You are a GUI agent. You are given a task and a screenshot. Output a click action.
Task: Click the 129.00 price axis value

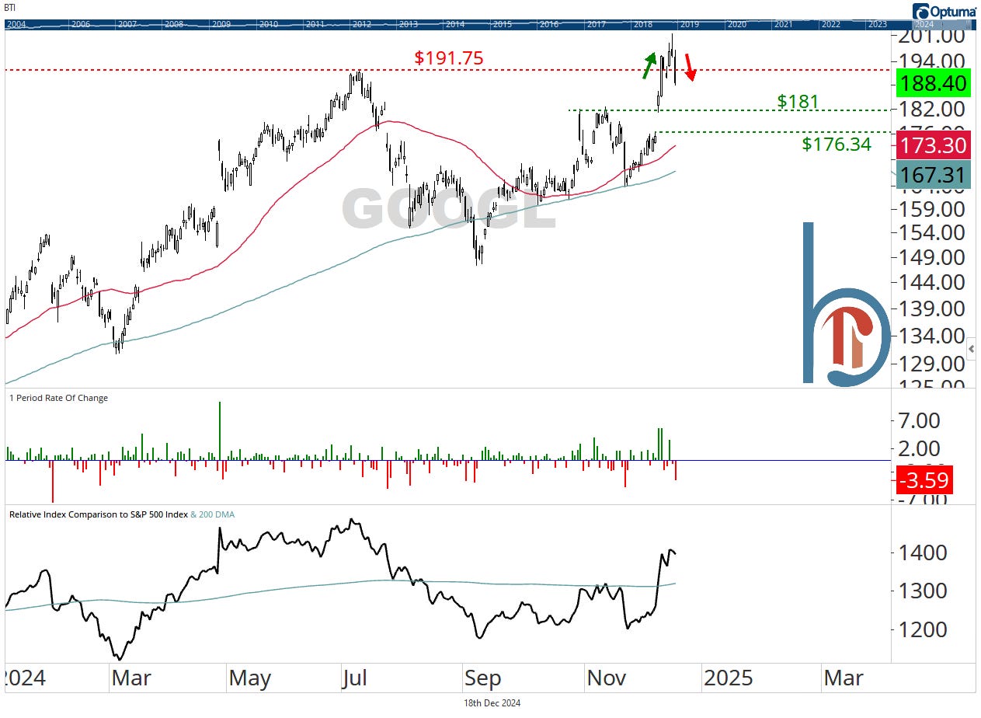[931, 364]
